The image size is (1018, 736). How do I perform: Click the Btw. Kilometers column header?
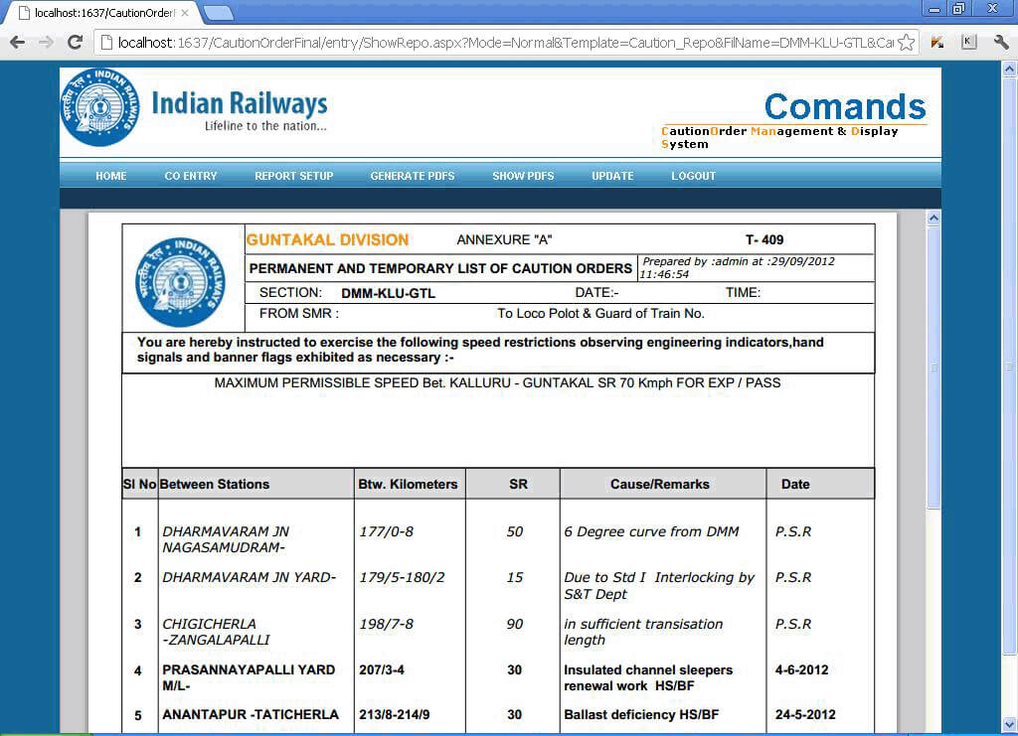point(408,484)
